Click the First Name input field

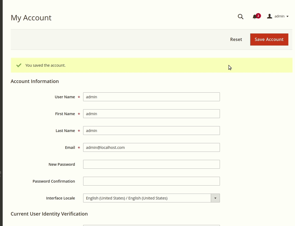151,114
